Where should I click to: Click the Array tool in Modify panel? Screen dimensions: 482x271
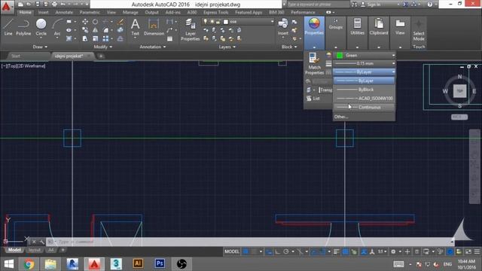coord(105,38)
